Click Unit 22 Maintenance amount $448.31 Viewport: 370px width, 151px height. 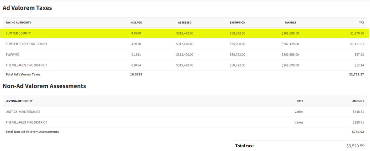point(358,112)
